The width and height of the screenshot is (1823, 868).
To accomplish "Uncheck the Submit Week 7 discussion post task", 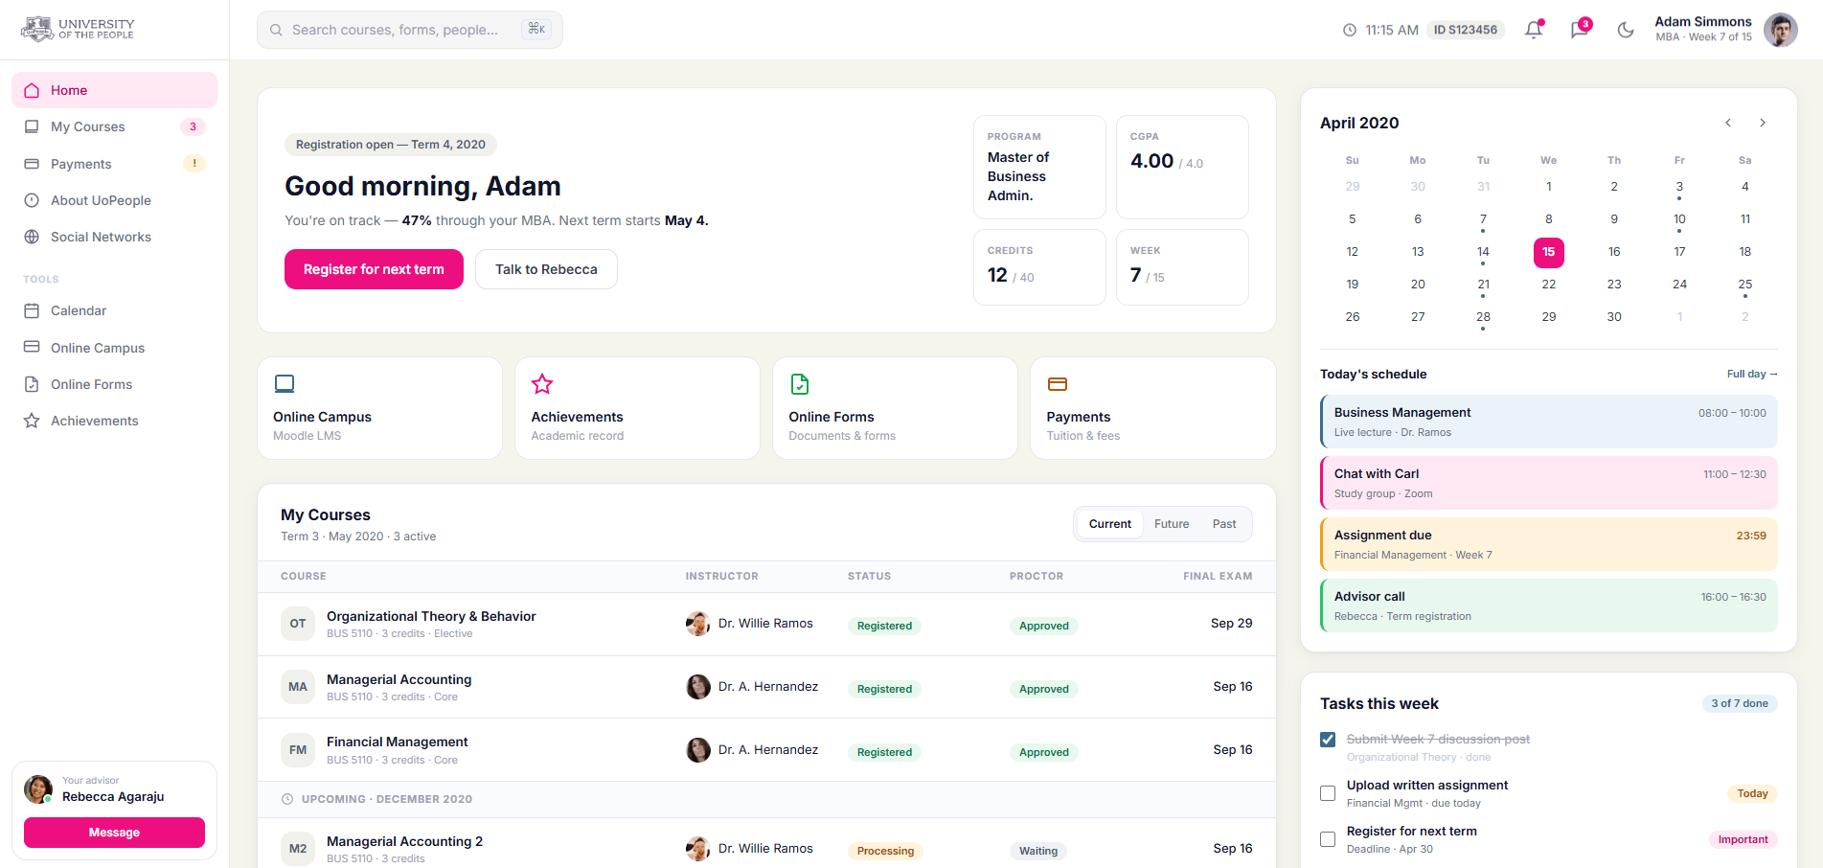I will pos(1328,740).
